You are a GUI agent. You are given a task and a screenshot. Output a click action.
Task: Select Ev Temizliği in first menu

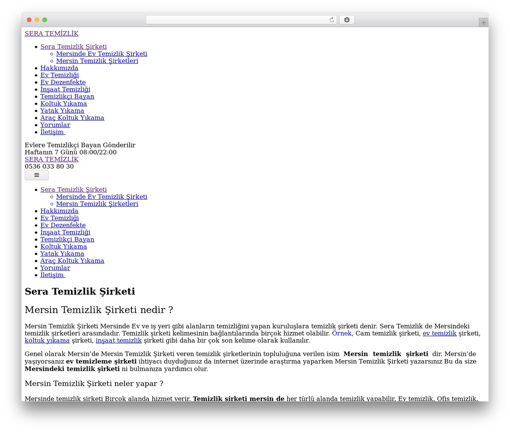(59, 75)
